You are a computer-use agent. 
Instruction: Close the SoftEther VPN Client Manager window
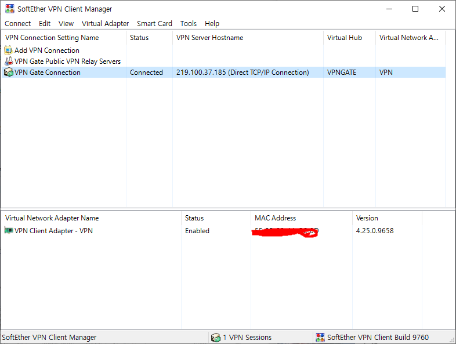(441, 9)
